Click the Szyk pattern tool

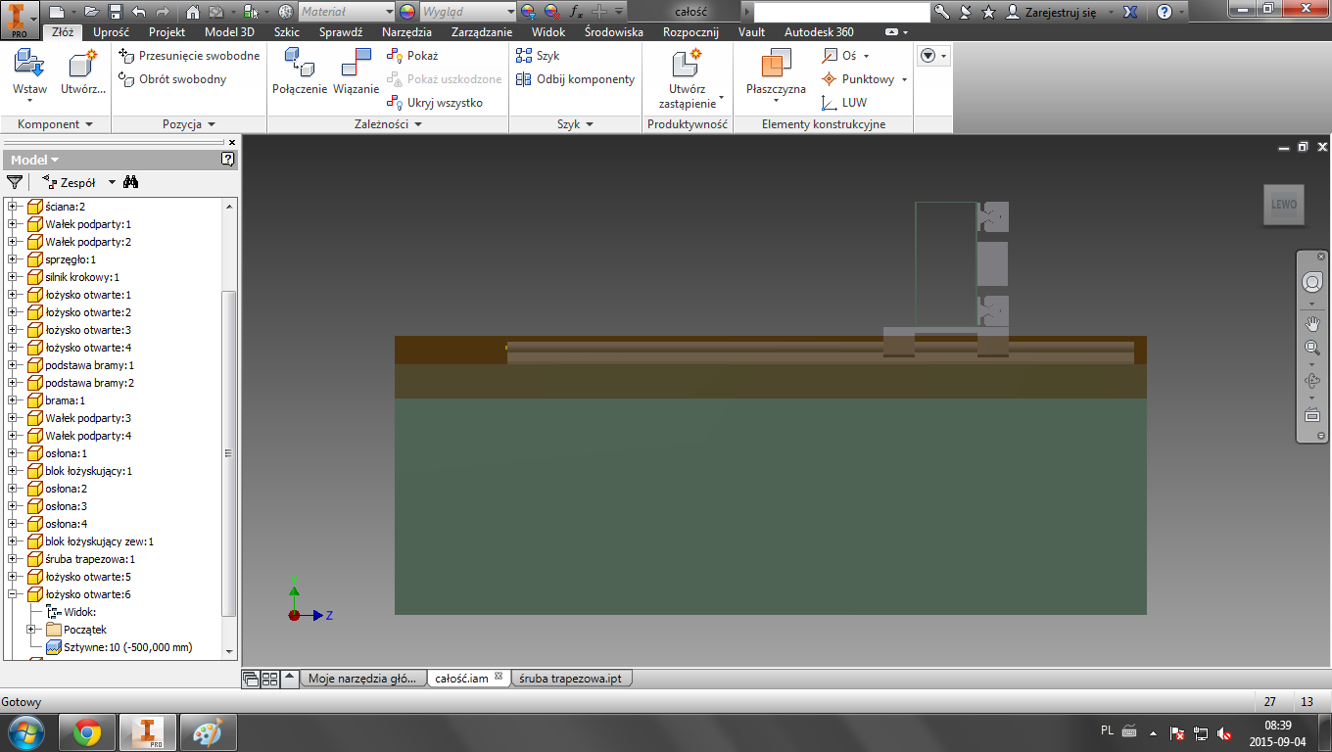(538, 56)
